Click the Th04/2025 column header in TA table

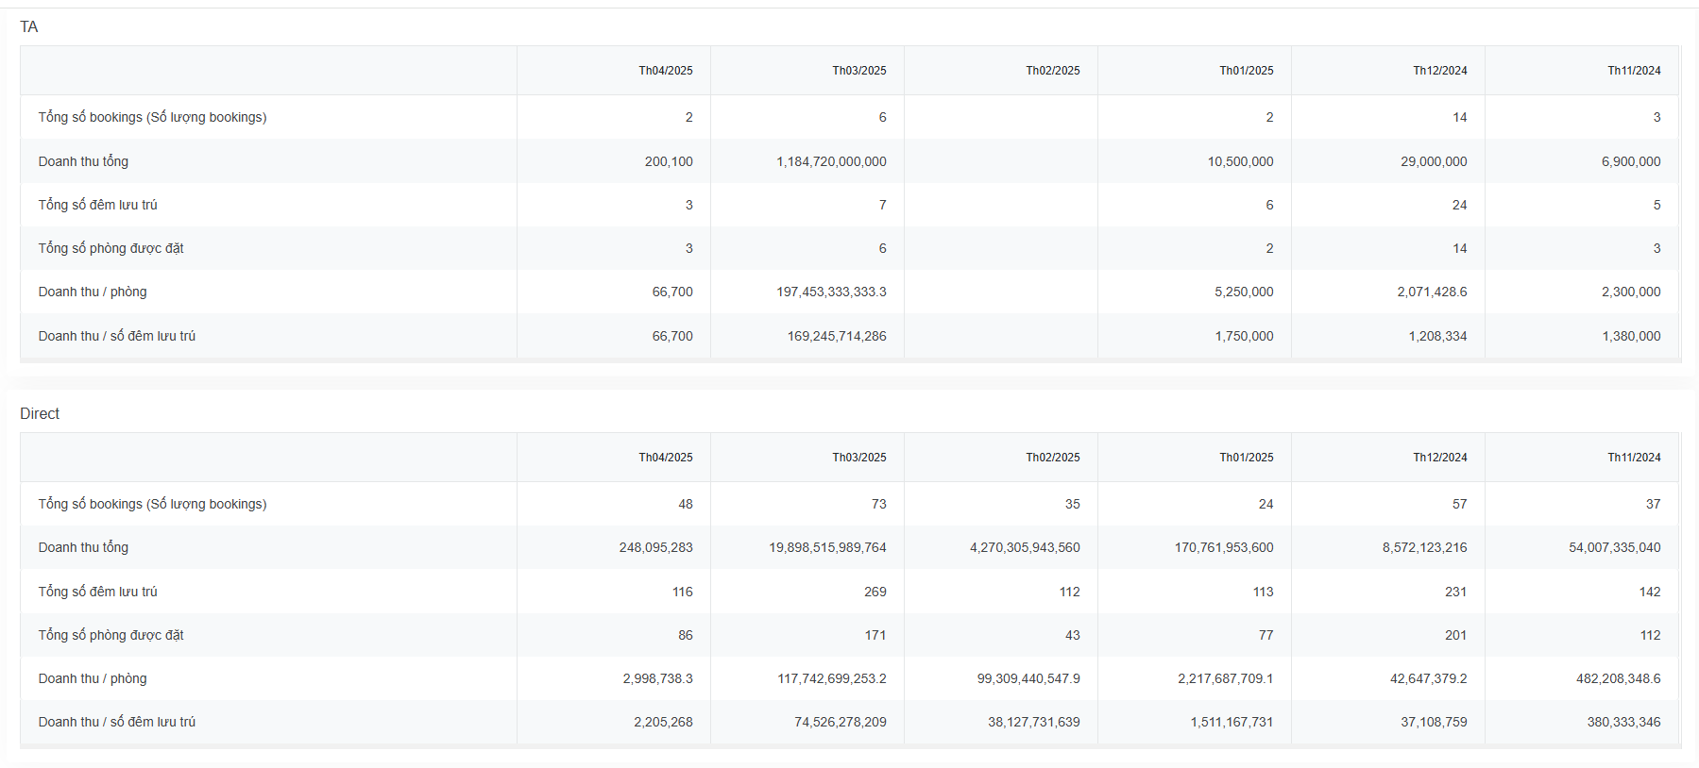665,71
